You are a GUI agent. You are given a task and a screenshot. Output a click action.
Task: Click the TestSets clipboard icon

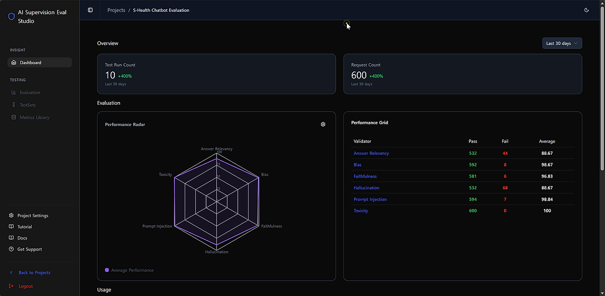pos(14,105)
